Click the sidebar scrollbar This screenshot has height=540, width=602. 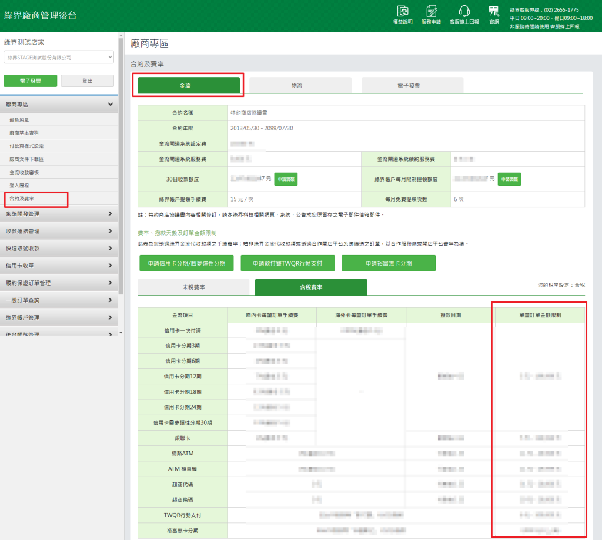121,166
